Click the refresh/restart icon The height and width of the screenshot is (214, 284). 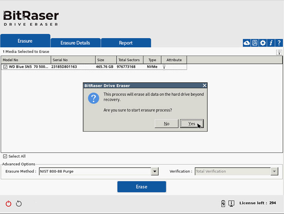coord(19,204)
